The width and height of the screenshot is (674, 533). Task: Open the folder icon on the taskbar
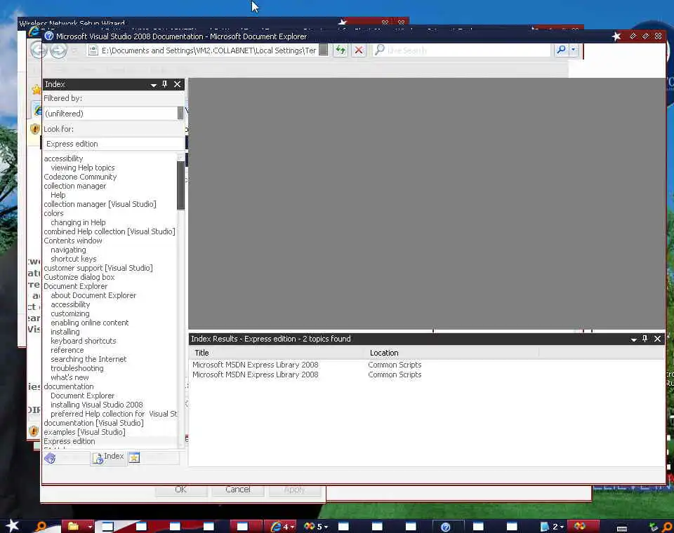coord(74,526)
